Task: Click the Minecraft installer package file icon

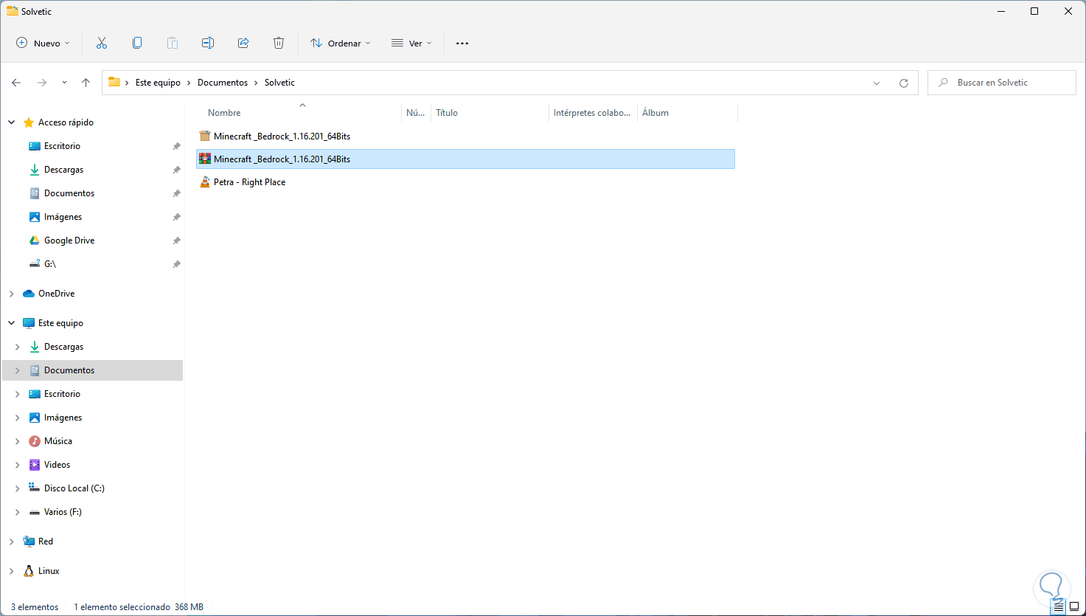Action: (x=205, y=136)
